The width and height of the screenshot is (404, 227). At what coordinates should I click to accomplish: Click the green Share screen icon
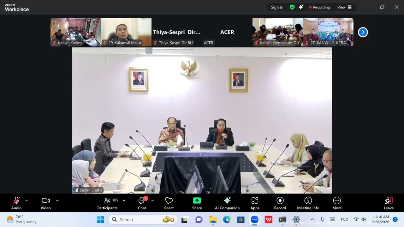[197, 201]
